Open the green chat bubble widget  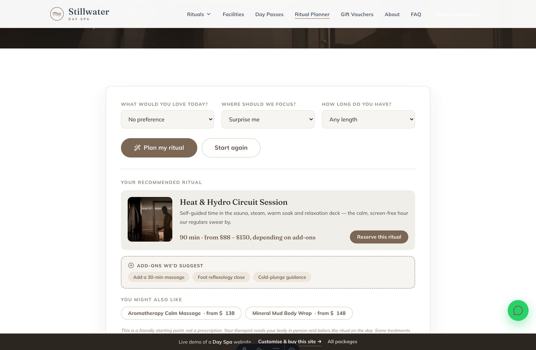pos(518,310)
